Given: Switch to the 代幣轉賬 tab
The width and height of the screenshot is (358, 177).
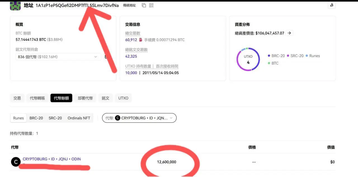Looking at the screenshot, I should [37, 98].
